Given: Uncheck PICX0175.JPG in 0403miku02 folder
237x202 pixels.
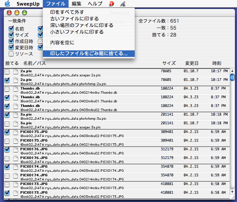Looking at the screenshot, I should click(7, 132).
